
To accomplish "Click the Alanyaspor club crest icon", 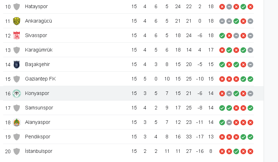I will click(x=17, y=122).
